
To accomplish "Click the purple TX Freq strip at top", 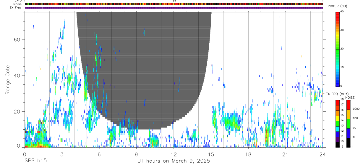I will (x=174, y=8).
